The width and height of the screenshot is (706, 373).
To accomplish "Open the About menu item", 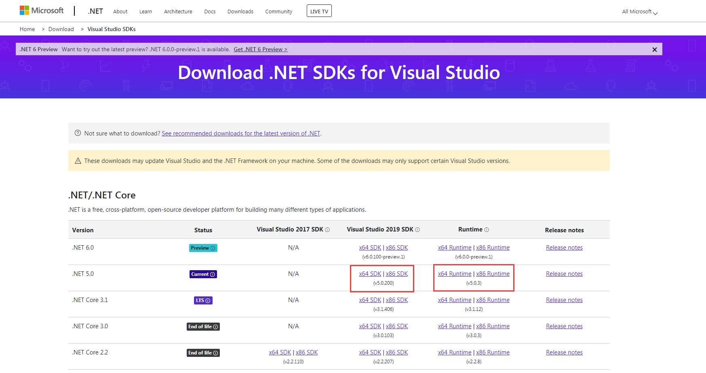I will 120,12.
